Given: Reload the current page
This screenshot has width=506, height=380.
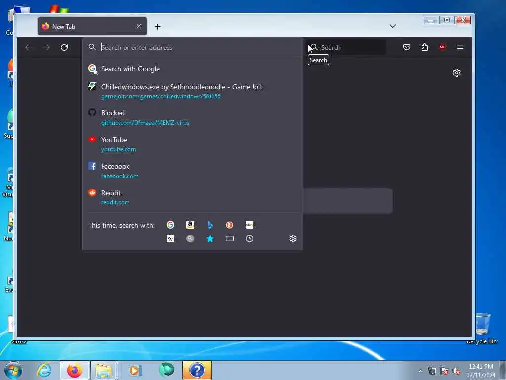Looking at the screenshot, I should click(64, 47).
